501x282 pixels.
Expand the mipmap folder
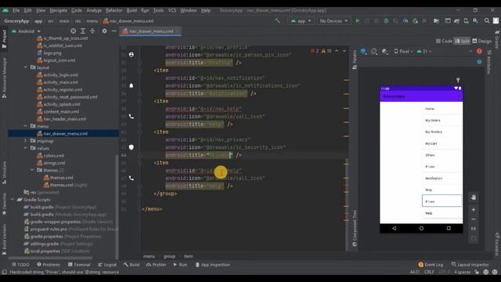tap(26, 141)
